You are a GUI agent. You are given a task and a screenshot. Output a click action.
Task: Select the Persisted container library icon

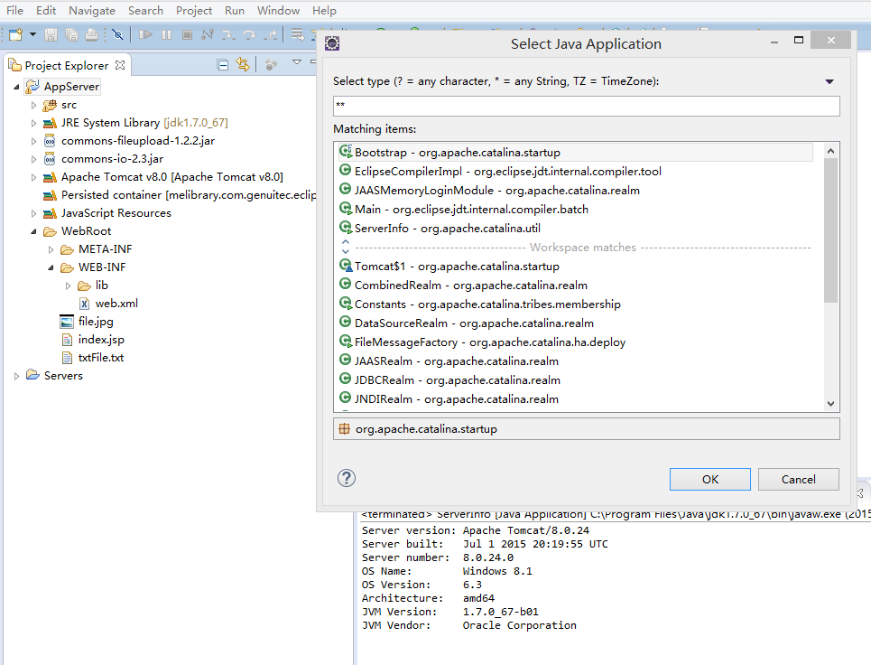pyautogui.click(x=50, y=195)
